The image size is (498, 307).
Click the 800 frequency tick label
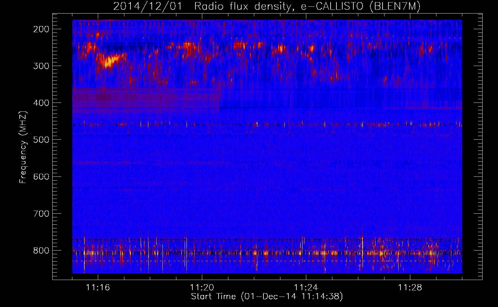[41, 251]
